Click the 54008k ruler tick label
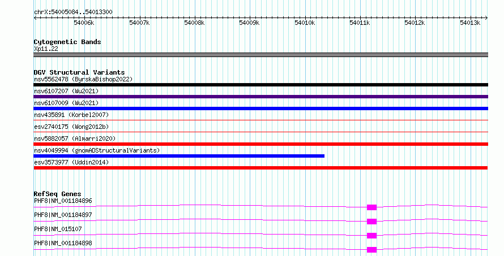This screenshot has height=256, width=504. click(194, 23)
